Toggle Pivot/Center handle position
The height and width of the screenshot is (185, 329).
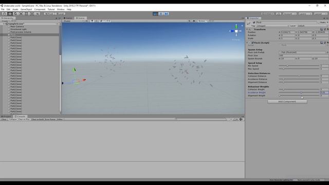(x=49, y=14)
